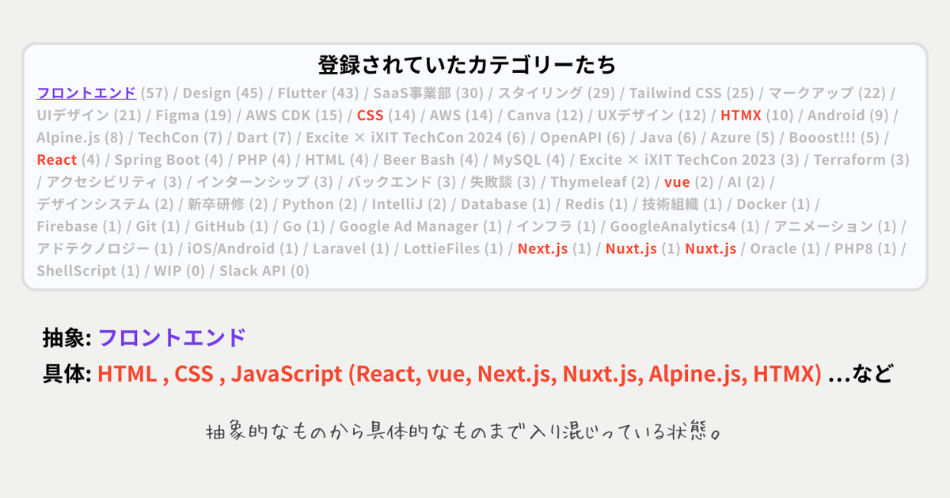Open the Database (1) category

[x=506, y=204]
